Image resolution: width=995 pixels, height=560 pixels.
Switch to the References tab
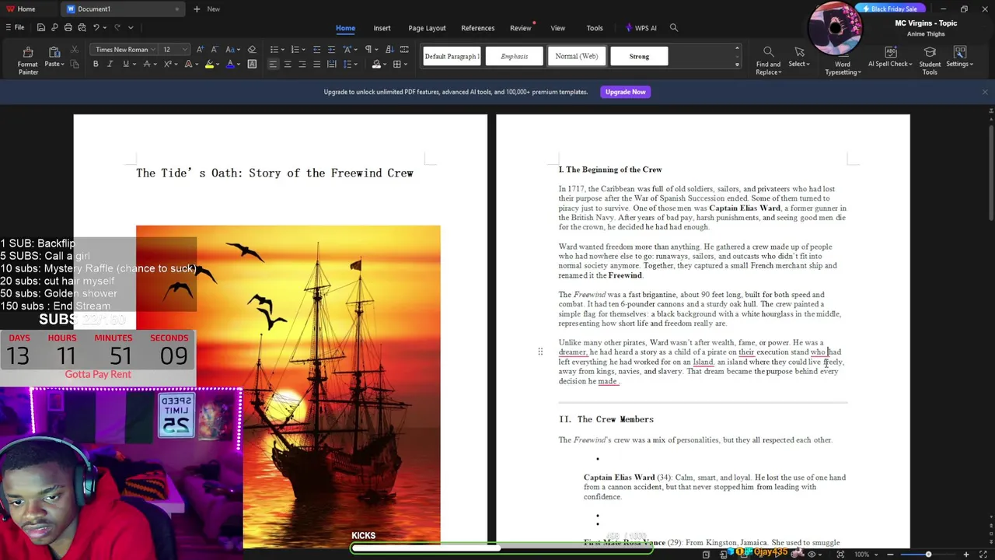[x=477, y=28]
